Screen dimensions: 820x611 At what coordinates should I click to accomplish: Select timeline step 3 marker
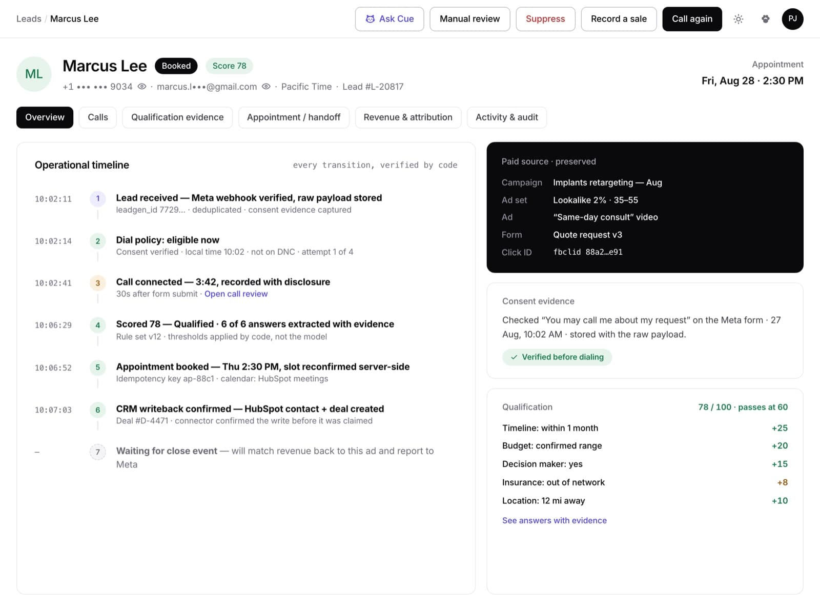[98, 283]
